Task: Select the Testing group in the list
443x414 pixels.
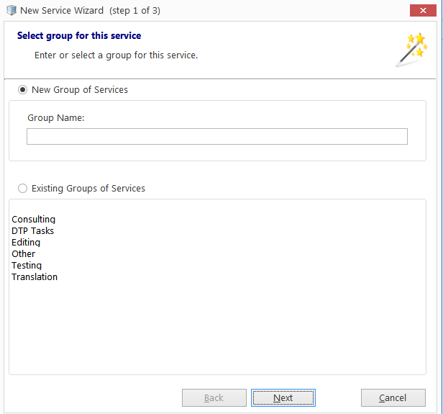Action: [x=27, y=265]
